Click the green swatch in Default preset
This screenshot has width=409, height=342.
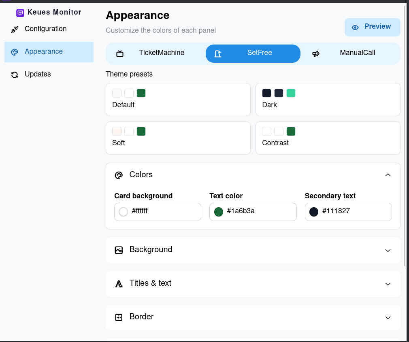141,93
